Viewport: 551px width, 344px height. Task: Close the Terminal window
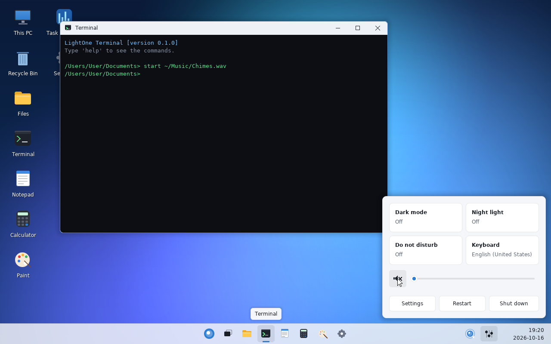tap(378, 28)
